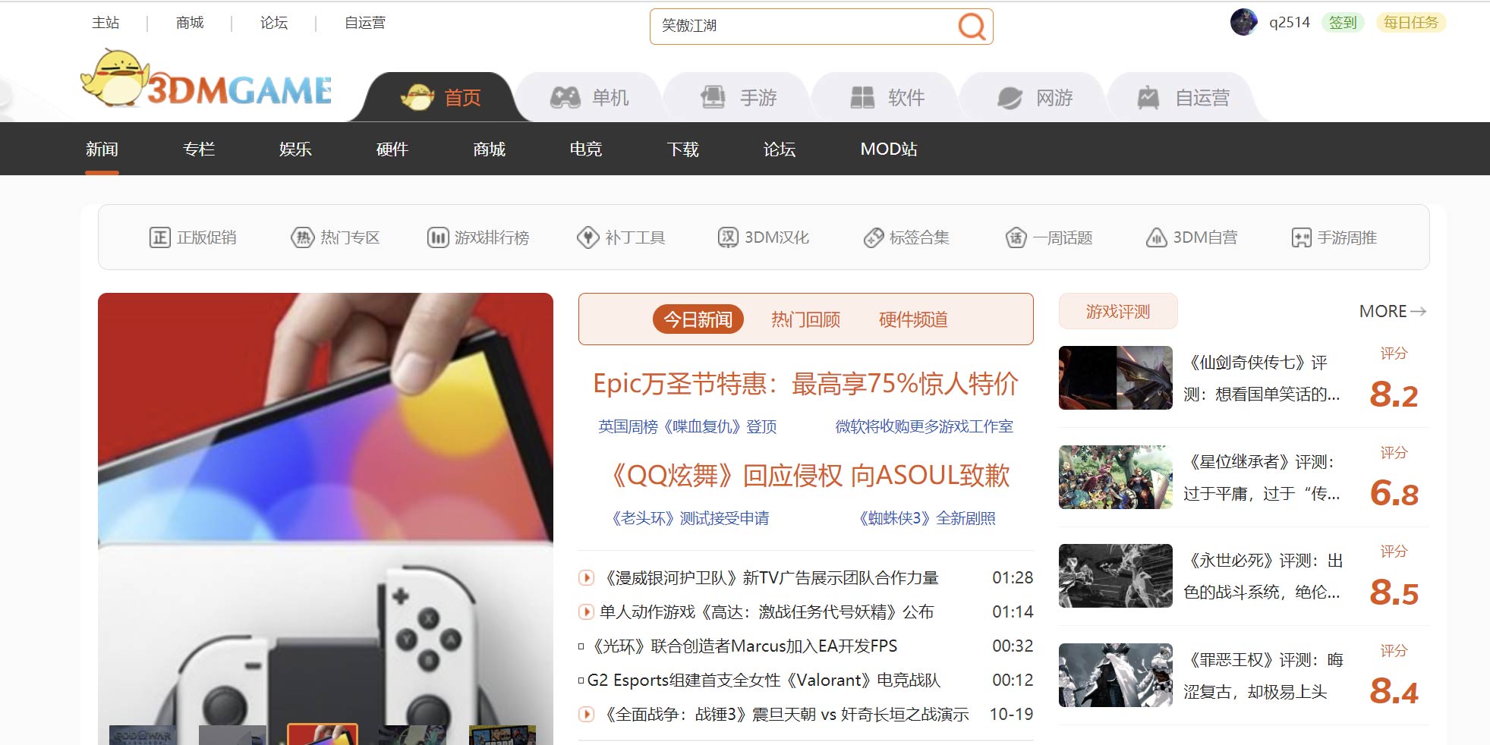Image resolution: width=1490 pixels, height=745 pixels.
Task: Open the 仙剑奇侠传七 review thumbnail
Action: coord(1114,378)
